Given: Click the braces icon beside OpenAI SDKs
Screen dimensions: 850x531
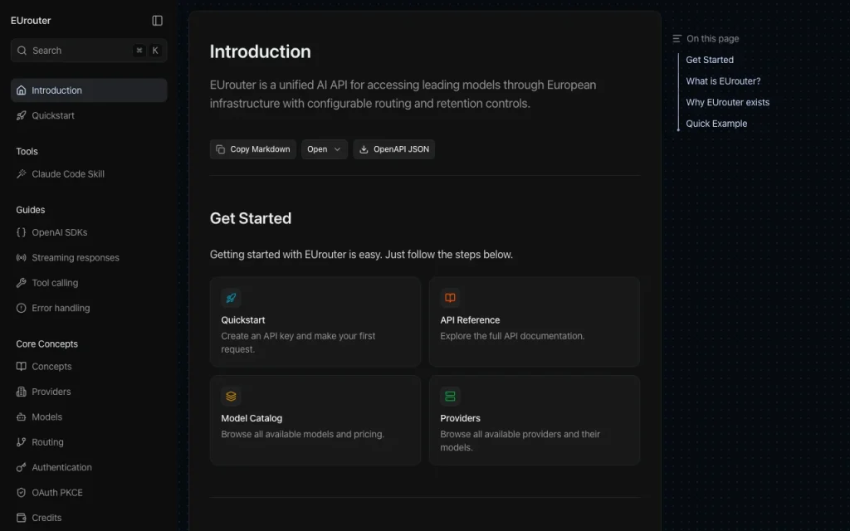Looking at the screenshot, I should pos(21,232).
